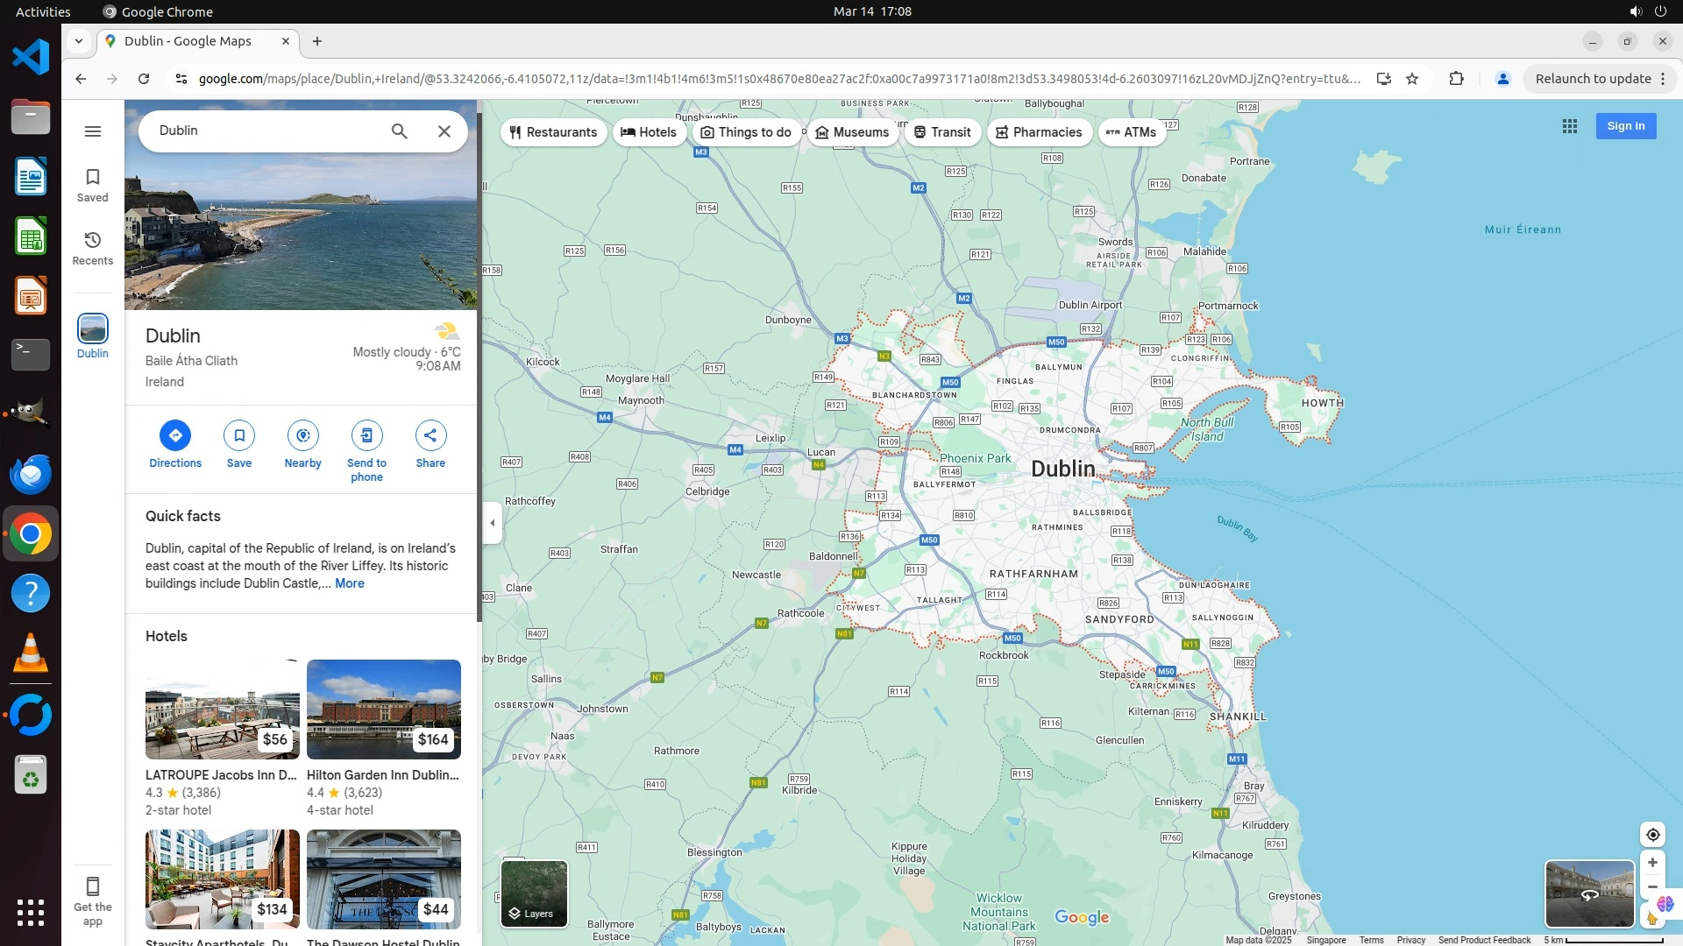Screen dimensions: 1683x946
Task: Zoom in the map
Action: [1652, 863]
